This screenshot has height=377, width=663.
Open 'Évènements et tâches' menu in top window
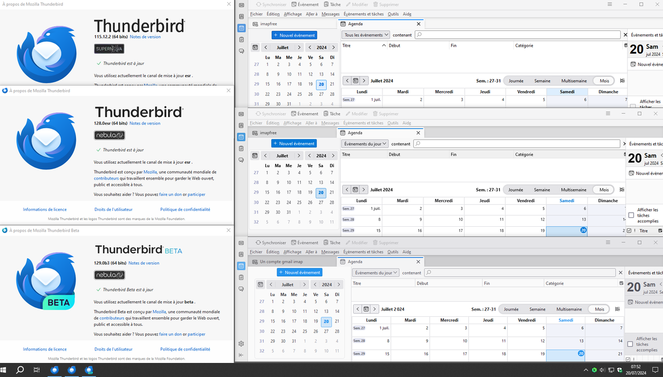pyautogui.click(x=363, y=14)
